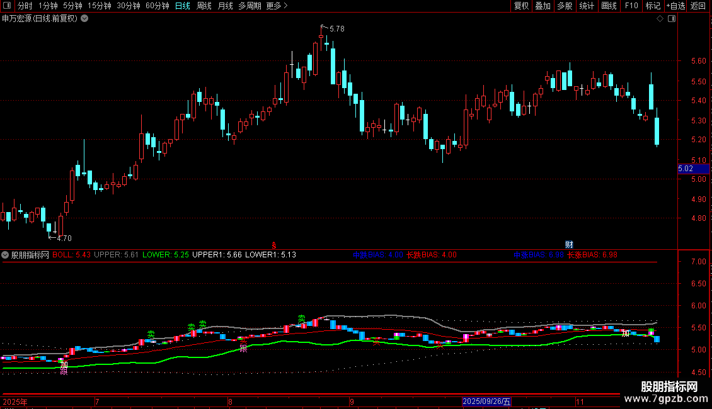The height and width of the screenshot is (409, 712).
Task: Expand the 更多 period options
Action: tap(277, 6)
